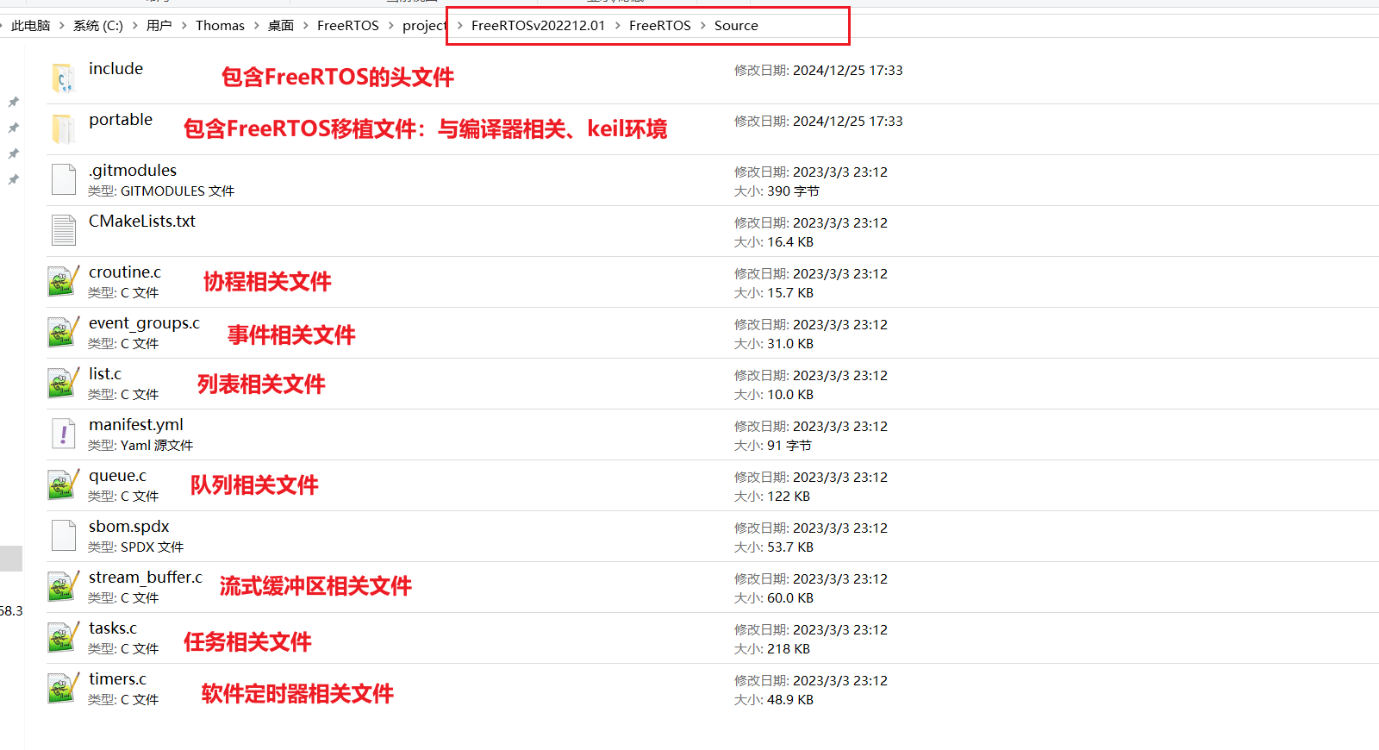Click the third pin icon in sidebar
Viewport: 1379px width, 750px height.
pyautogui.click(x=13, y=153)
